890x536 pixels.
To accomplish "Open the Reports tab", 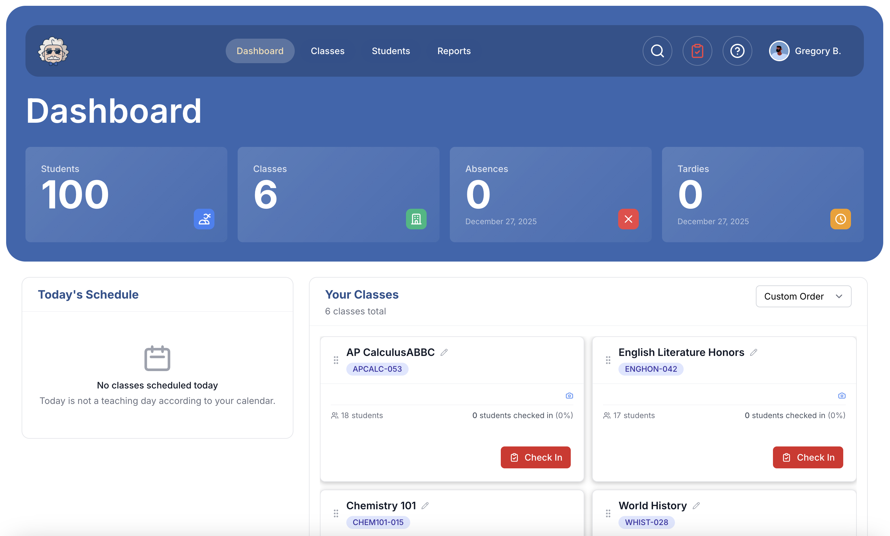I will [x=454, y=51].
